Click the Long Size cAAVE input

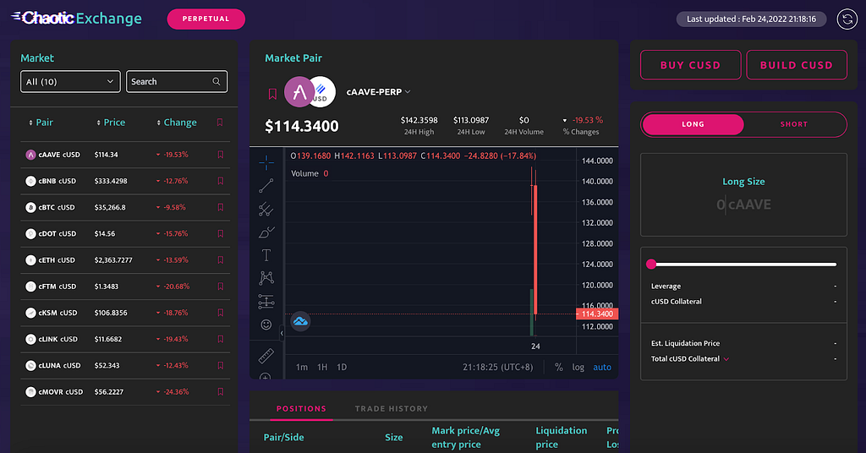tap(743, 205)
